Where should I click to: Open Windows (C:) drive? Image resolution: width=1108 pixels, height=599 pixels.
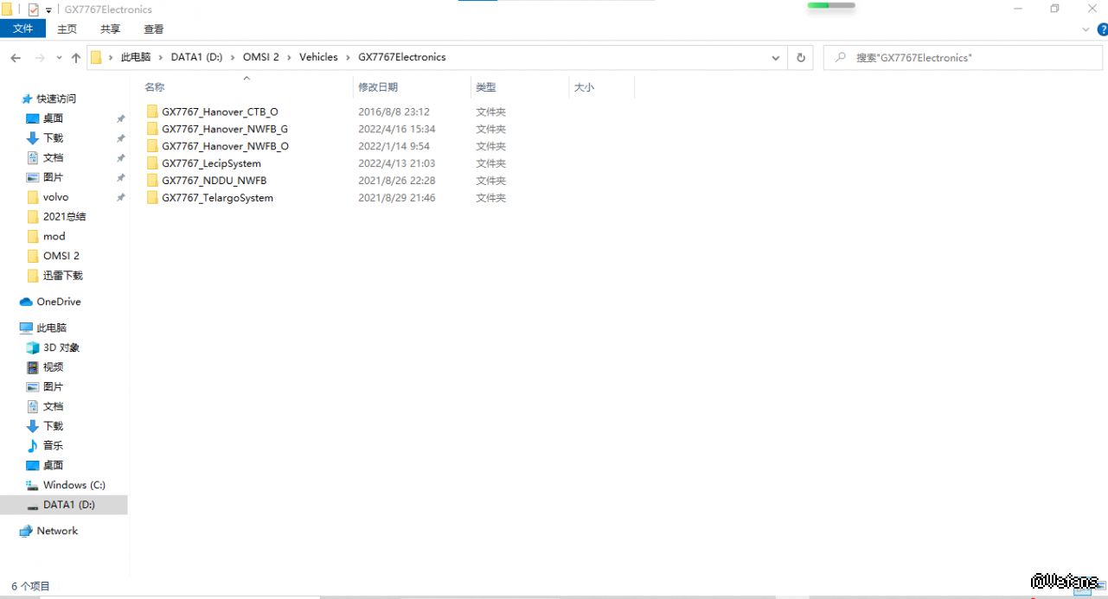pyautogui.click(x=74, y=485)
